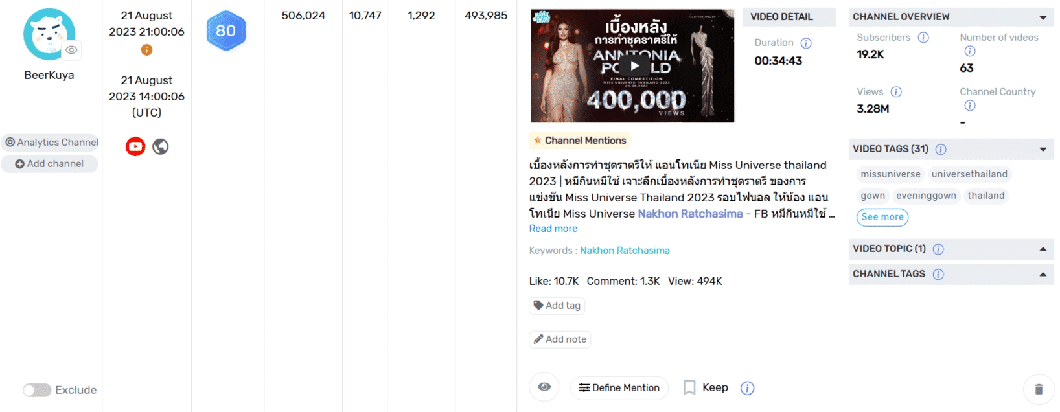1060x412 pixels.
Task: Click the orange date info indicator
Action: point(146,50)
